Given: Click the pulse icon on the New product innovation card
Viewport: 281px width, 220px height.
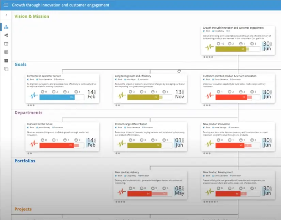Looking at the screenshot, I should (209, 144).
